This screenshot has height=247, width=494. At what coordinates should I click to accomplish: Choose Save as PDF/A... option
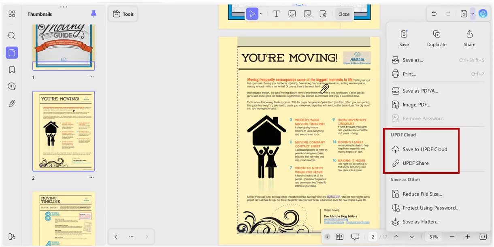438,91
